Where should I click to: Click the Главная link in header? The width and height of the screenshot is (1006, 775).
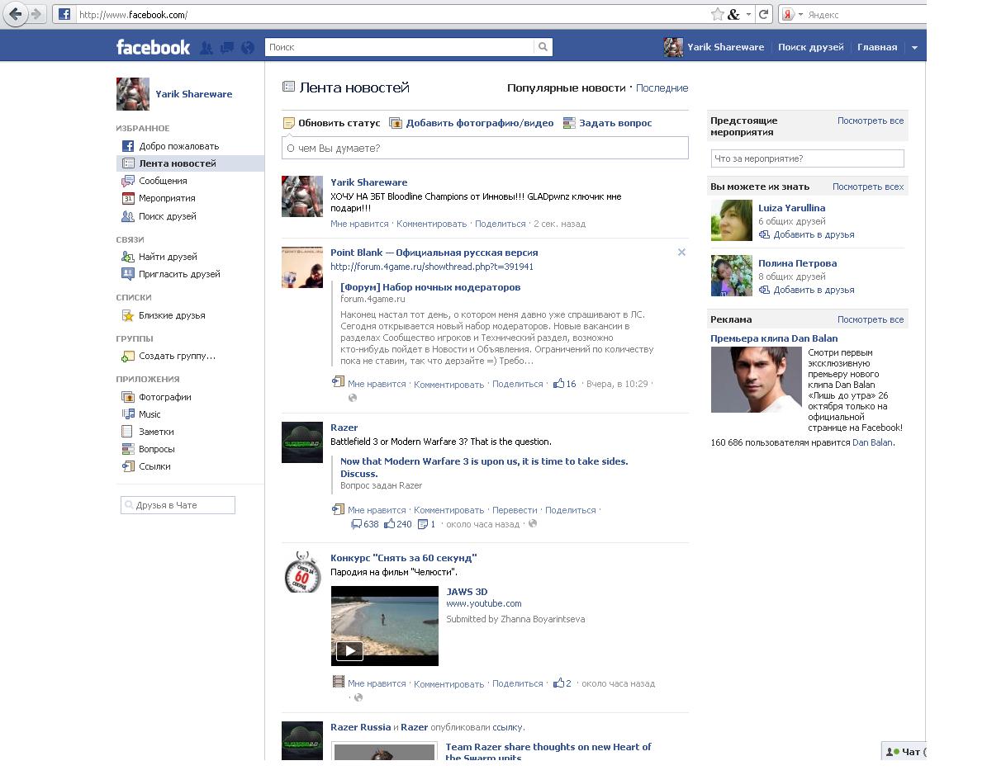click(877, 47)
